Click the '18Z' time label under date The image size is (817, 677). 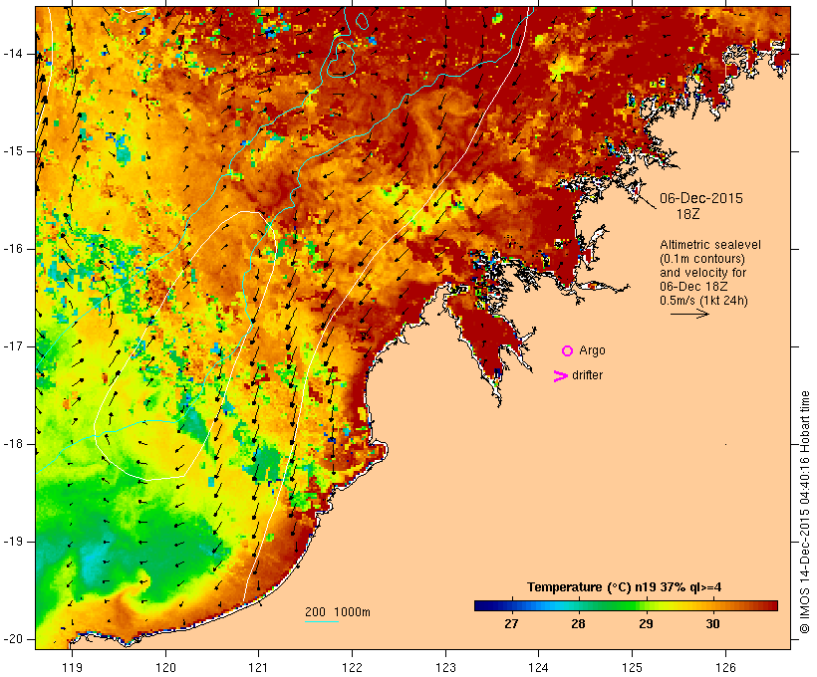tap(687, 214)
